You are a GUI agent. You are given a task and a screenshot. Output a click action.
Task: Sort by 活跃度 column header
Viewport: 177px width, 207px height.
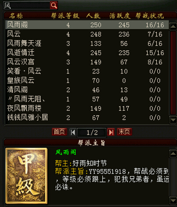click(x=120, y=16)
